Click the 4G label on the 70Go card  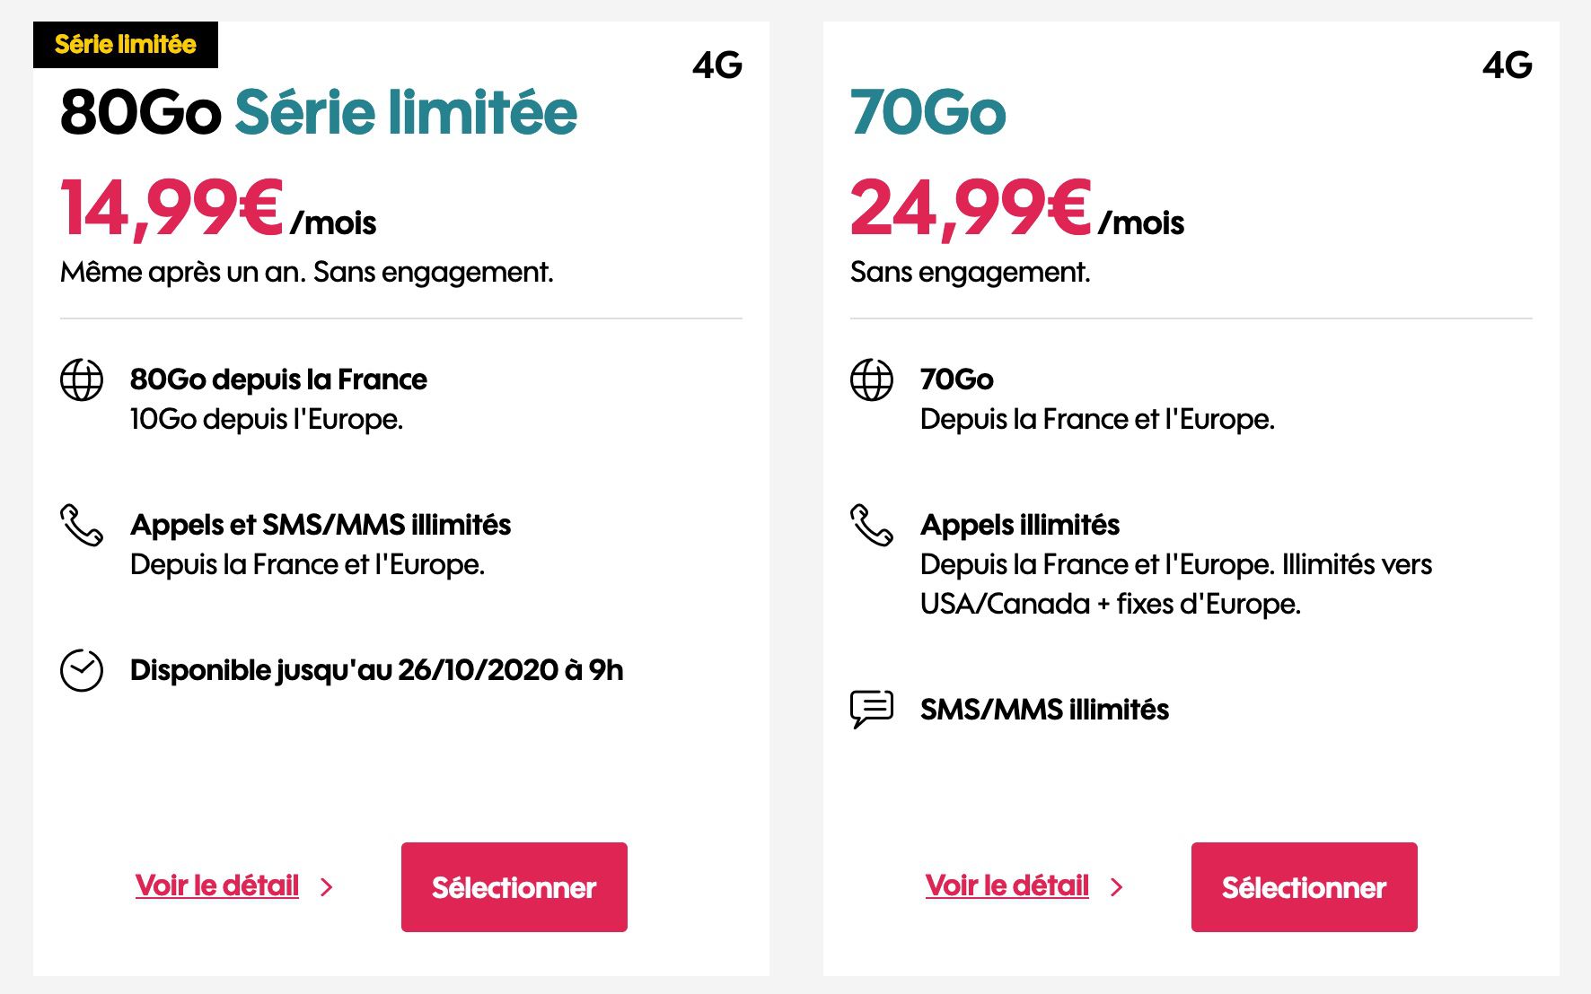click(x=1507, y=65)
